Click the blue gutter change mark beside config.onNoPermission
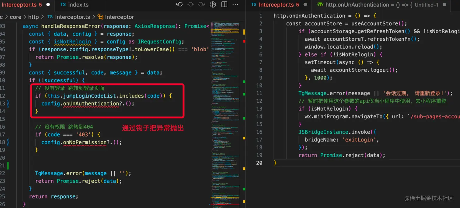460x208 pixels. pos(8,142)
